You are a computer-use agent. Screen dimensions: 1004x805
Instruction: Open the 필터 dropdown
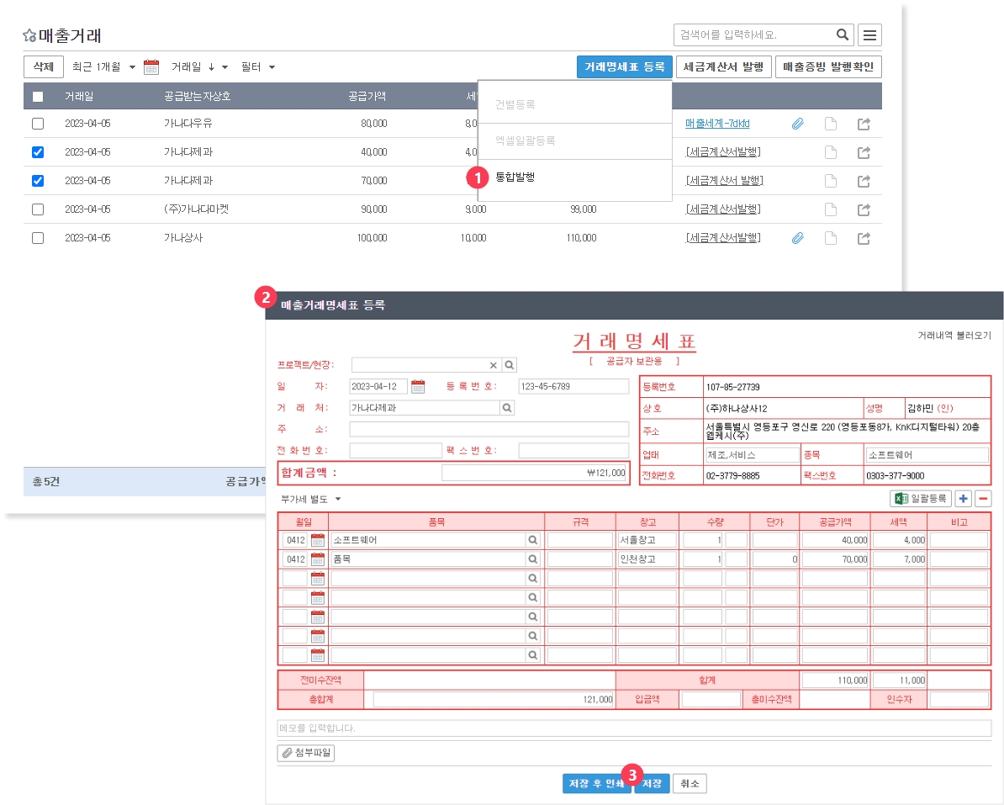point(258,67)
